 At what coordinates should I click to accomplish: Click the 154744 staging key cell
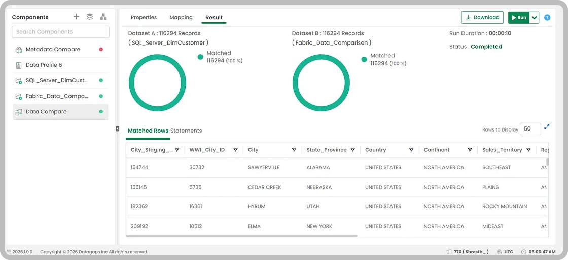tap(139, 167)
